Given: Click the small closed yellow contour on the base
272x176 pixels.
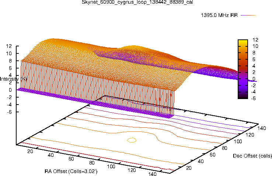Looking at the screenshot, I should pos(132,140).
